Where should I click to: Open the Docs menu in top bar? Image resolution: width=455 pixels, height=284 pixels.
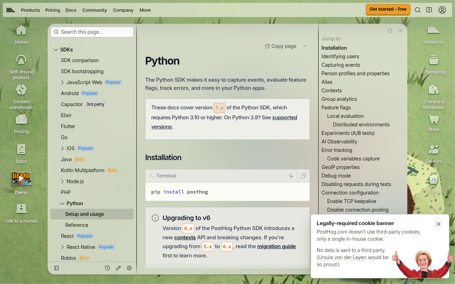(71, 10)
